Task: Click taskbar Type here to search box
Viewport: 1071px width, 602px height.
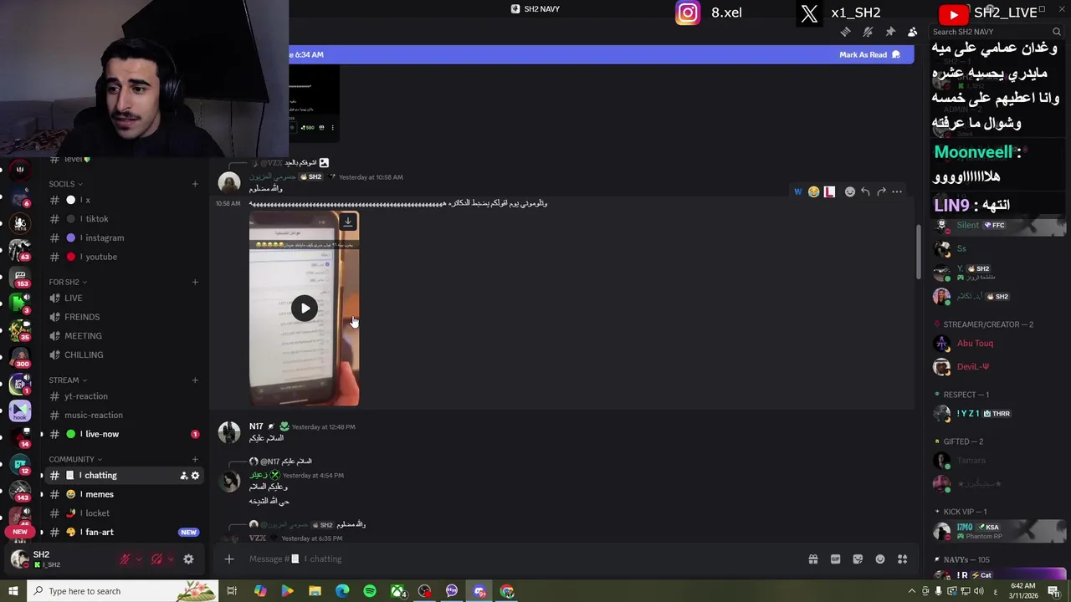Action: [x=123, y=591]
